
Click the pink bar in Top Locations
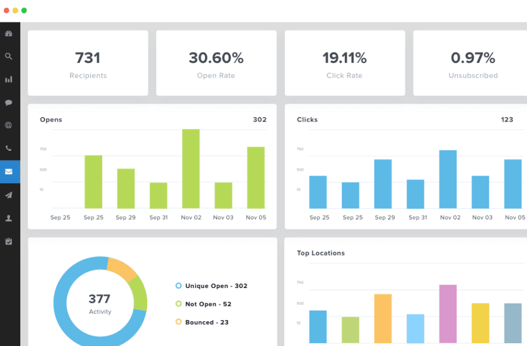(448, 314)
